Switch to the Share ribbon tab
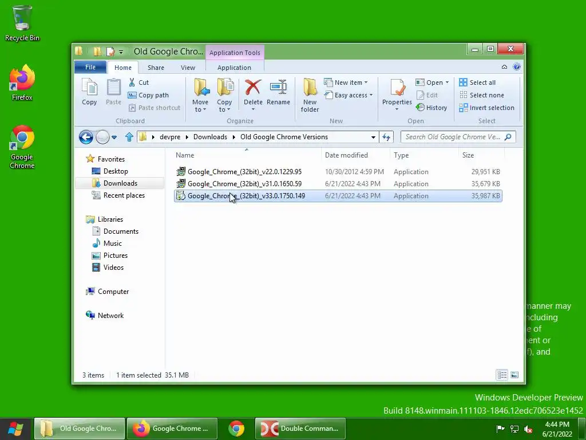Viewport: 586px width, 440px height. pyautogui.click(x=156, y=68)
